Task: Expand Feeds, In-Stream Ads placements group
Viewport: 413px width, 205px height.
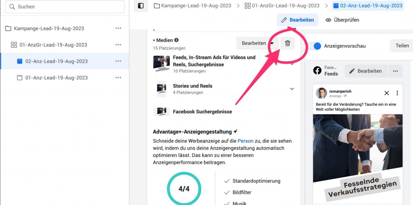Action: (292, 64)
